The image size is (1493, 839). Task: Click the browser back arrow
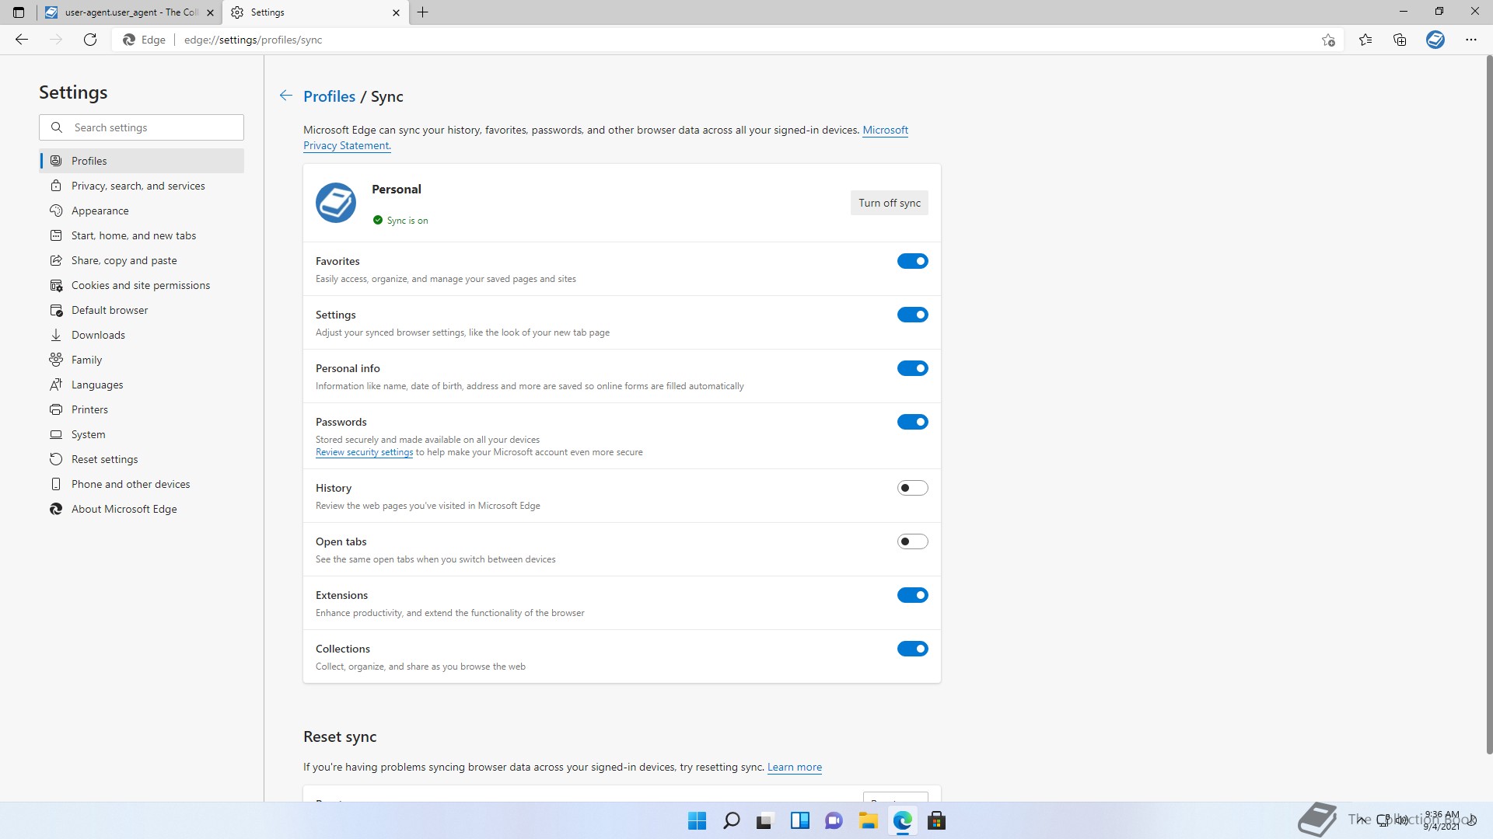coord(22,40)
